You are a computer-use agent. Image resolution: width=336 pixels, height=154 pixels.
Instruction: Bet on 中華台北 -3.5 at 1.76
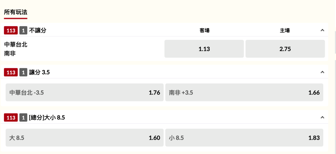[85, 92]
